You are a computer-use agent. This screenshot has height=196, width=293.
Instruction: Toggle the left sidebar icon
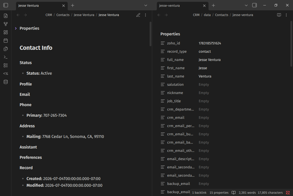click(6, 5)
